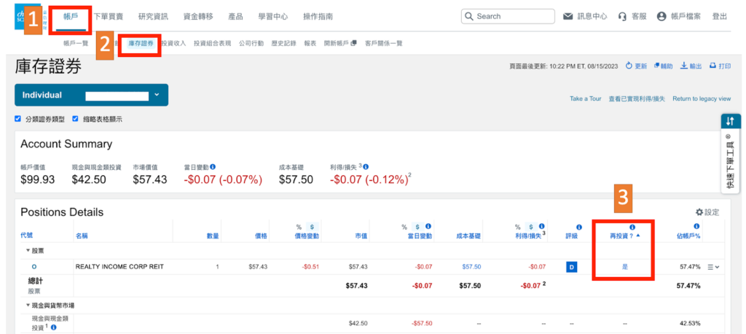Uncheck the 分類證券類型 checkbox

click(18, 119)
